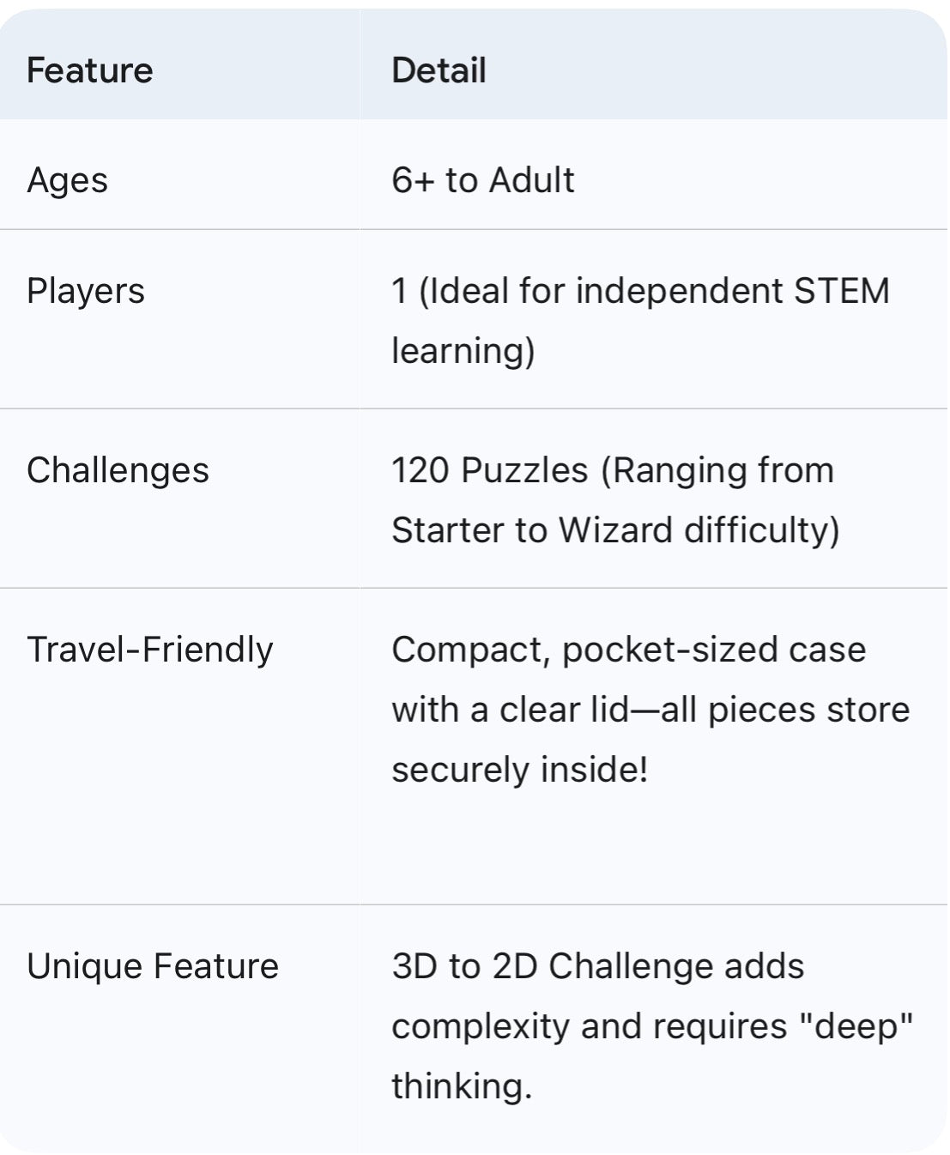Click the "securely inside!" text
Image resolution: width=950 pixels, height=1155 pixels.
[519, 769]
